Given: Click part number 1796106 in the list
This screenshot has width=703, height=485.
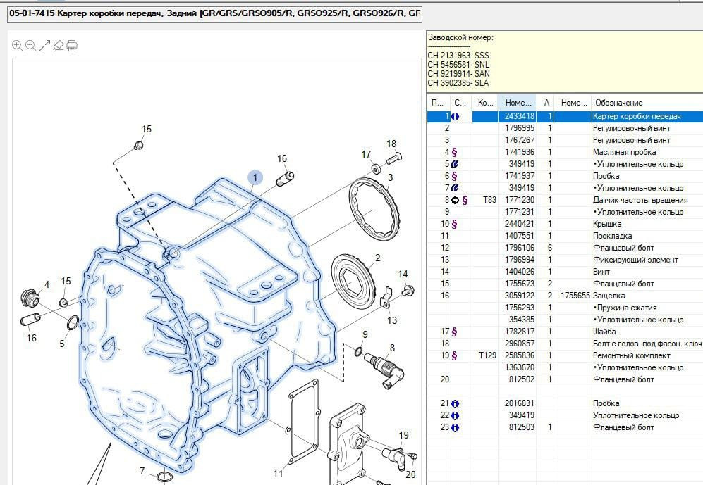Looking at the screenshot, I should pyautogui.click(x=519, y=248).
